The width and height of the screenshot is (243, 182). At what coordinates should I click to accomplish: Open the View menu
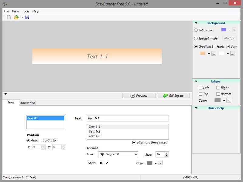click(x=15, y=11)
